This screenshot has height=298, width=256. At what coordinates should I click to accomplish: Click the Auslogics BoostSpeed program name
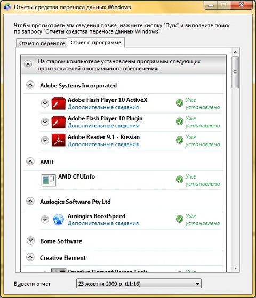(x=97, y=216)
